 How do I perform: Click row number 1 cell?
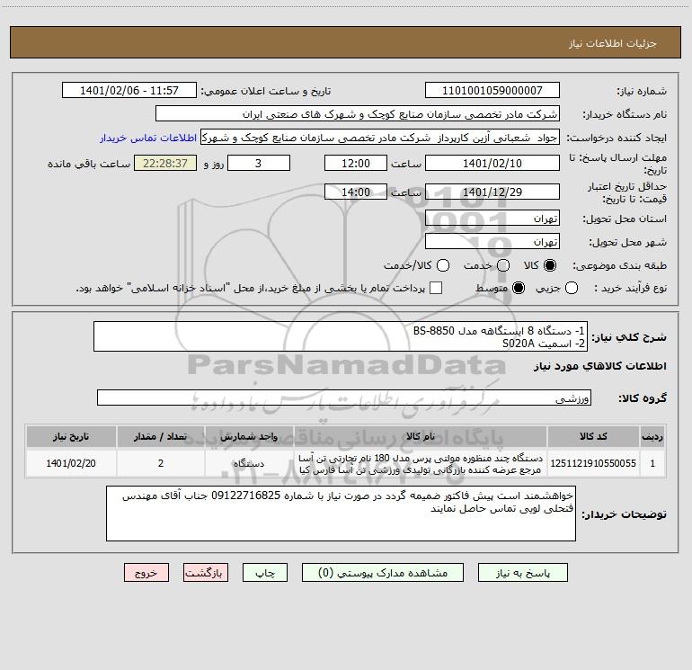652,463
